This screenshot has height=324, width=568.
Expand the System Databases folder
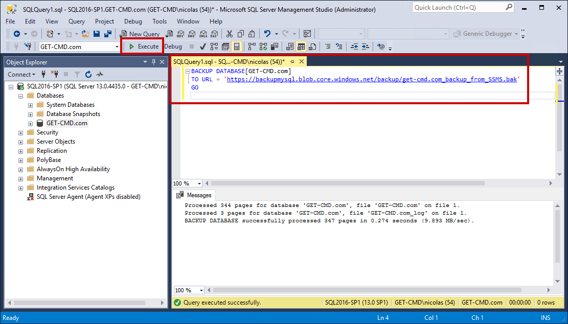coord(31,105)
